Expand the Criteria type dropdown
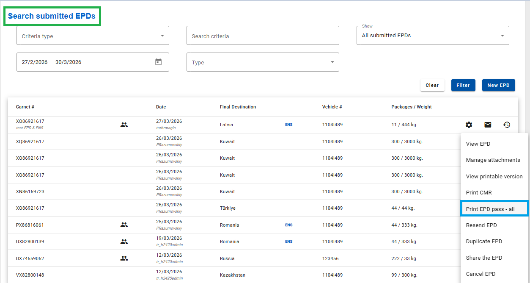The width and height of the screenshot is (530, 283). pyautogui.click(x=93, y=36)
